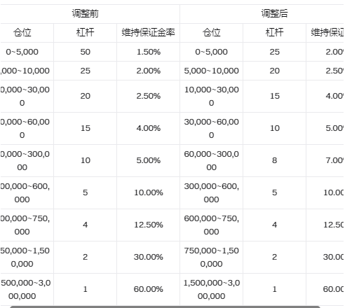Image resolution: width=359 pixels, height=308 pixels.
Task: Click the 60,000~300,000 cell under 调整后
Action: 211,160
